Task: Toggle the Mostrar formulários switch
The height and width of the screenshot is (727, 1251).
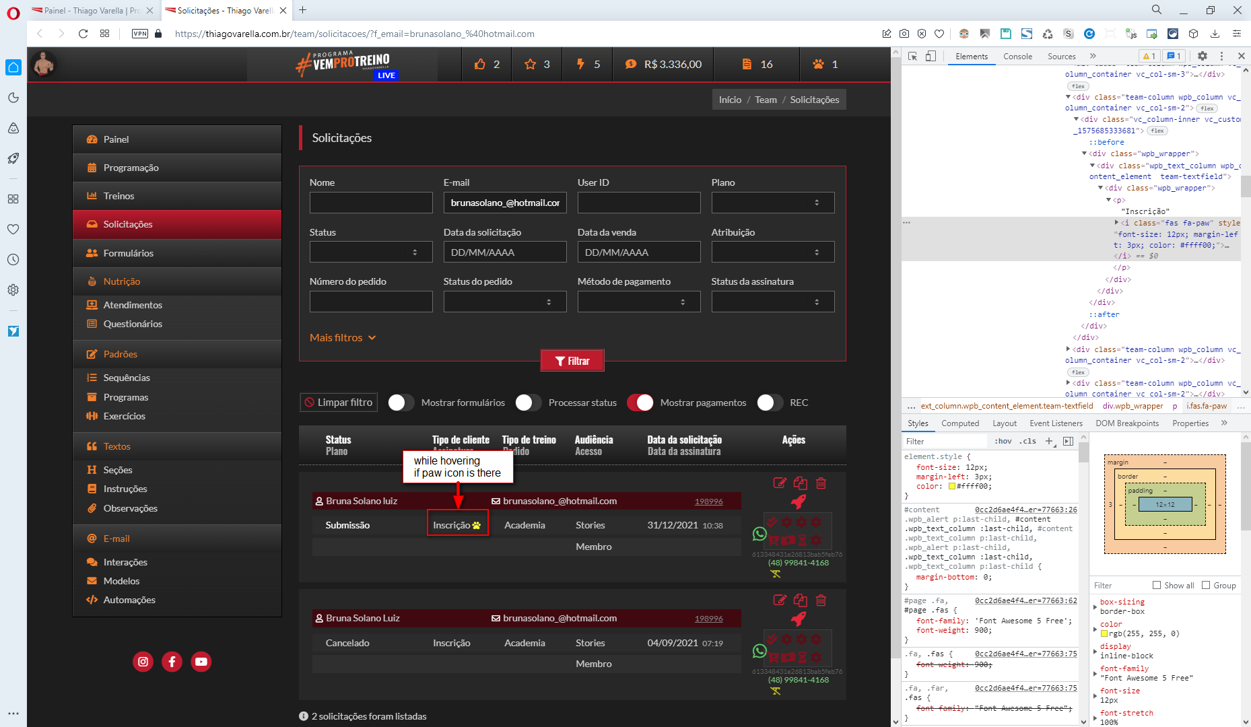Action: [x=401, y=403]
